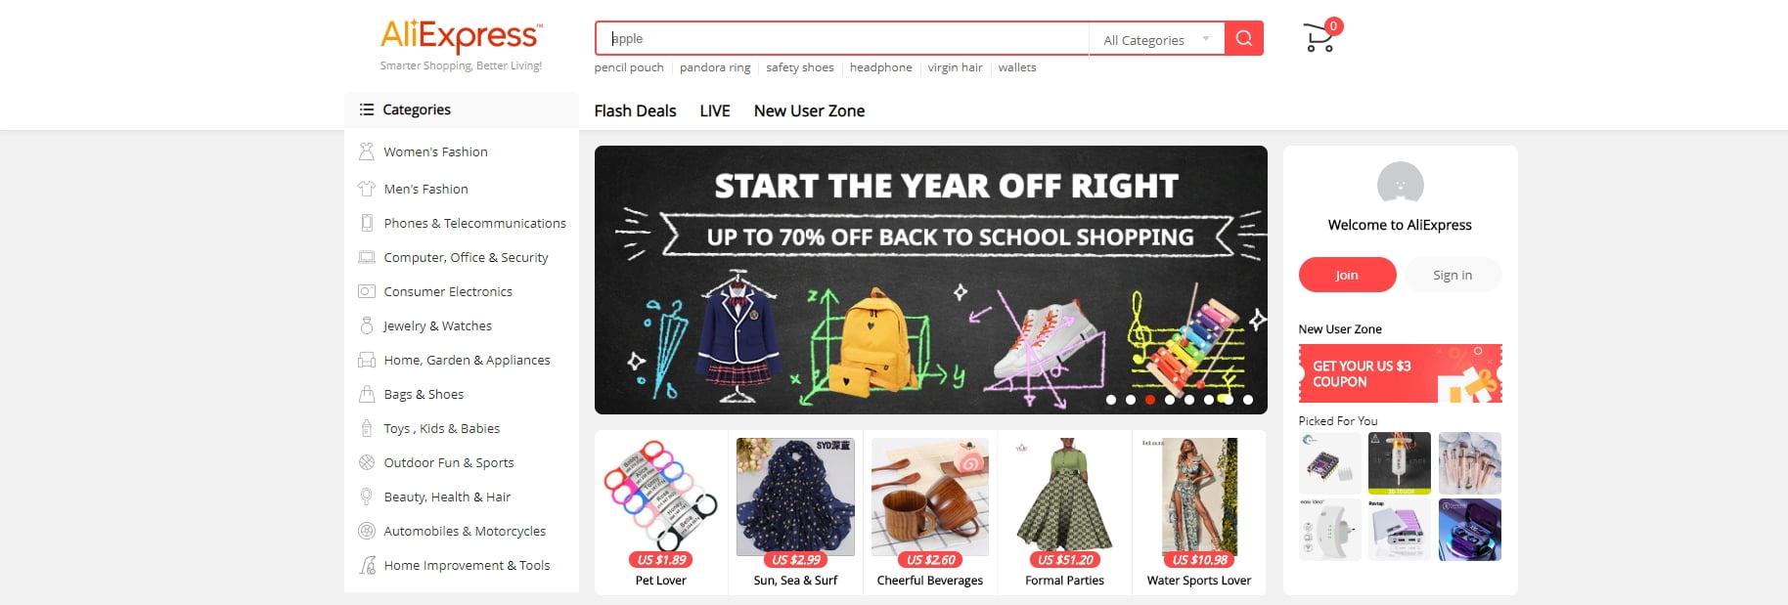Screen dimensions: 1788x605
Task: Click in the search input field
Action: tap(842, 38)
